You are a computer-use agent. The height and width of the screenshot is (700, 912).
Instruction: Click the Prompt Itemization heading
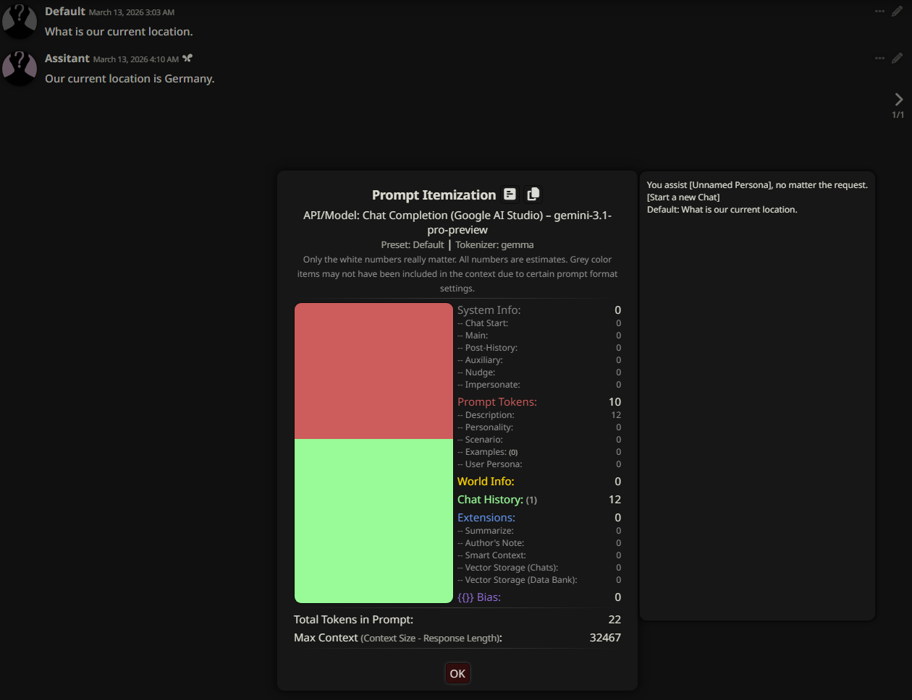pos(434,195)
